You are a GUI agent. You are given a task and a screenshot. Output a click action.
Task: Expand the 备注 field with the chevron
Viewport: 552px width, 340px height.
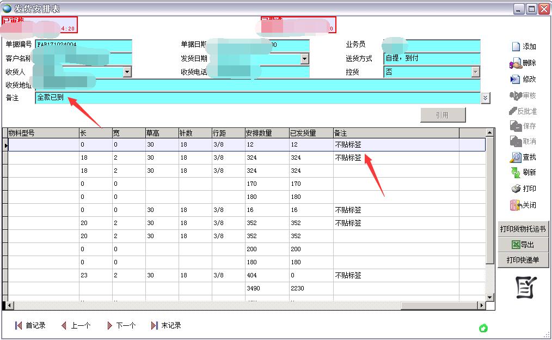(486, 98)
